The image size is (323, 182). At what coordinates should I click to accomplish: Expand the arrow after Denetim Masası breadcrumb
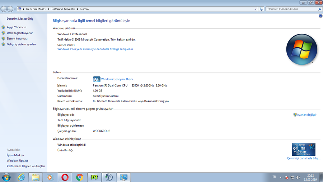(49, 9)
